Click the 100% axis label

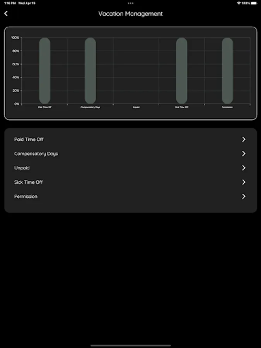[15, 38]
